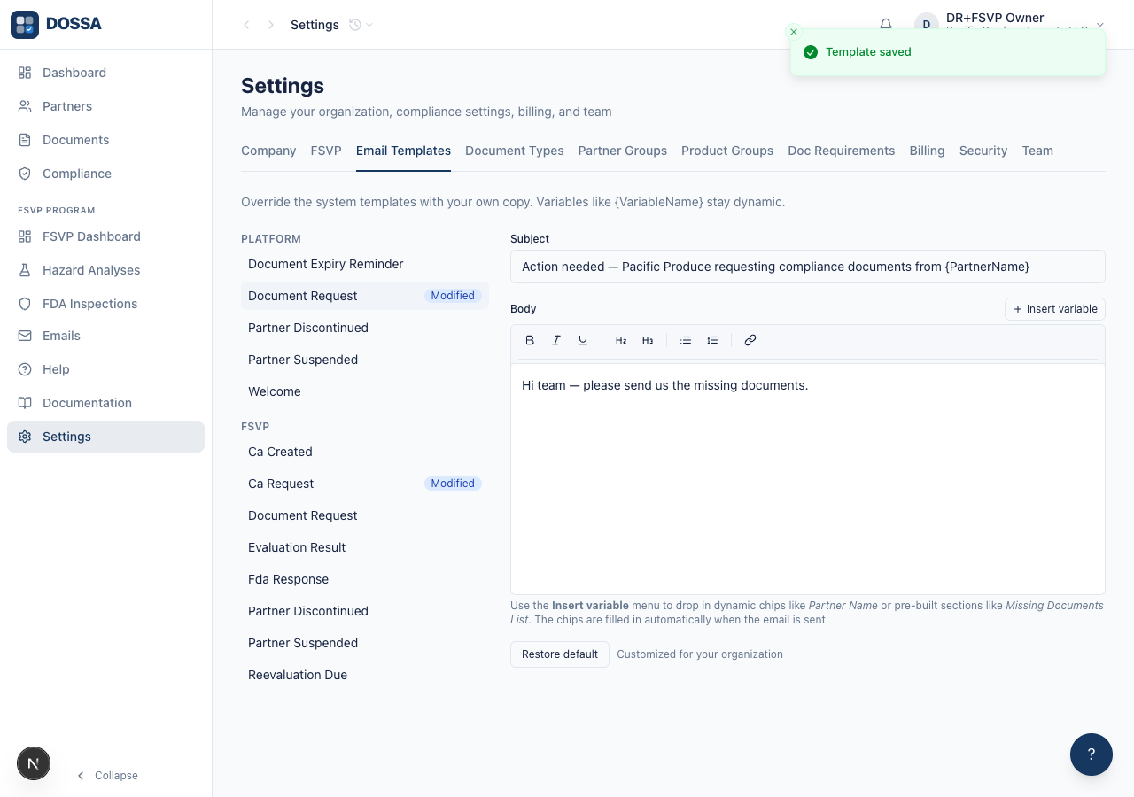1134x797 pixels.
Task: Go back with the left arrow
Action: [246, 25]
